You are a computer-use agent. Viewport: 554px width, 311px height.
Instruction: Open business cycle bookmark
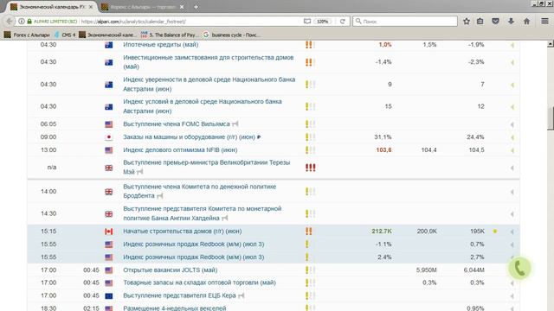232,35
